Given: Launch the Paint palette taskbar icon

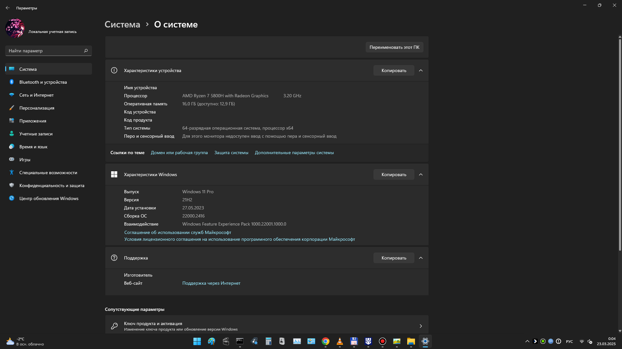Looking at the screenshot, I should coord(212,341).
